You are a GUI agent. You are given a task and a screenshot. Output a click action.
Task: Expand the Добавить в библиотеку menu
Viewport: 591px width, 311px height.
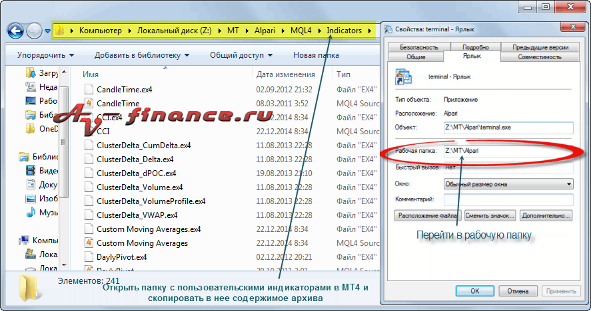point(141,55)
